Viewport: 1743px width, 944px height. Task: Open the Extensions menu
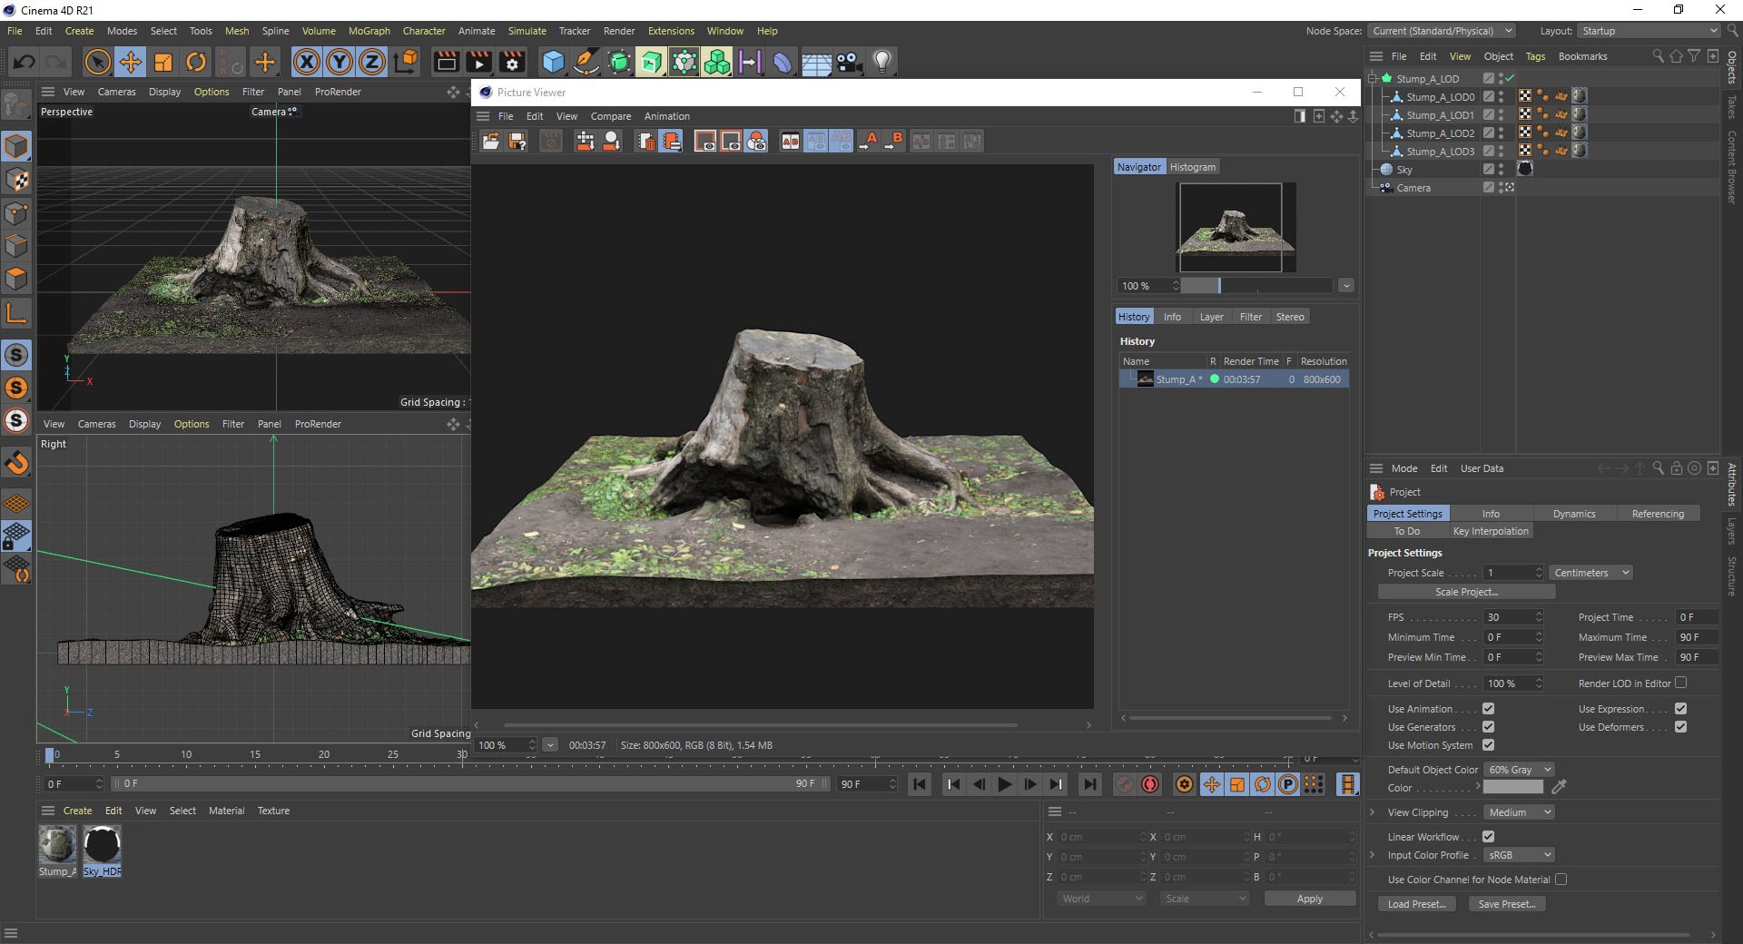pos(671,31)
